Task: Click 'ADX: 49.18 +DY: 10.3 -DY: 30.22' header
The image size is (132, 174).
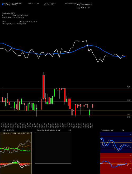Action: [16, 133]
